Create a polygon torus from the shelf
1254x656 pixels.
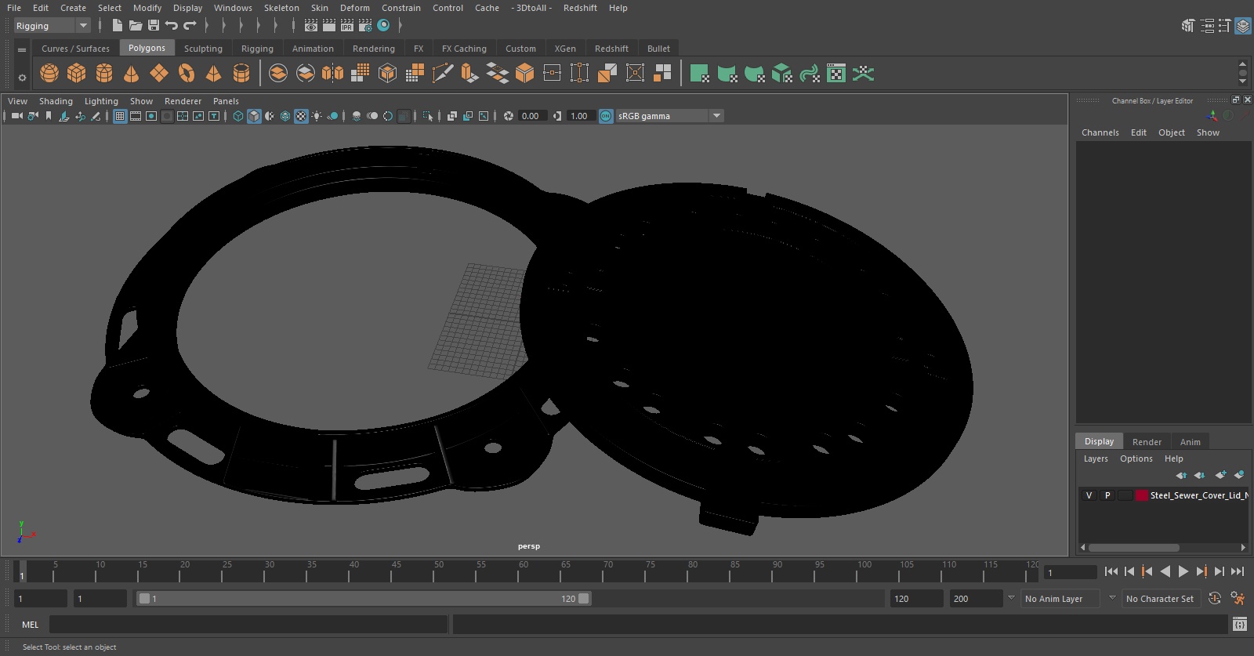tap(187, 74)
